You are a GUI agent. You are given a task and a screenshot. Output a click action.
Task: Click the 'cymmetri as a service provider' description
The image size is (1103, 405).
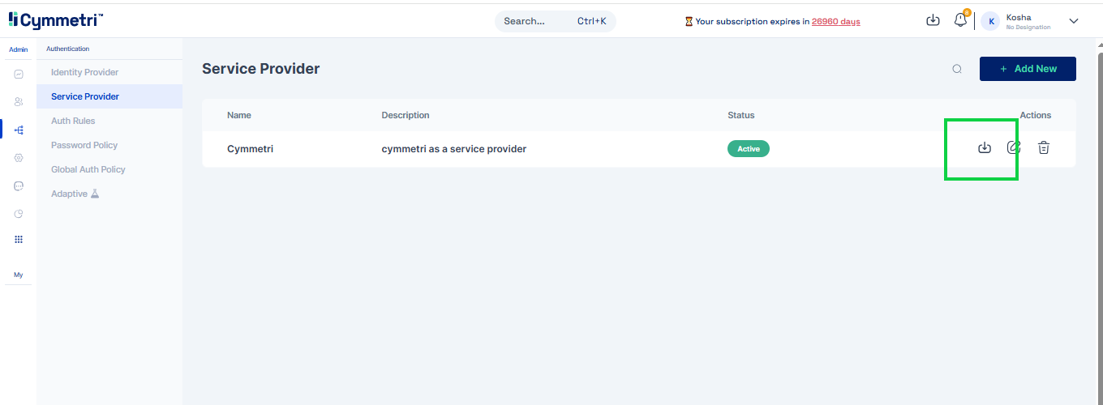[454, 149]
